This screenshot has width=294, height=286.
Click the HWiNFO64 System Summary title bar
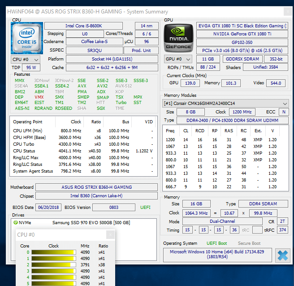coord(134,12)
